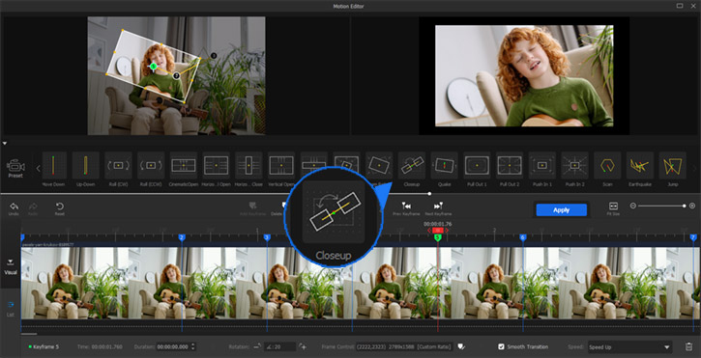The image size is (701, 358).
Task: Zoom in the timeline with plus icon
Action: (x=692, y=206)
